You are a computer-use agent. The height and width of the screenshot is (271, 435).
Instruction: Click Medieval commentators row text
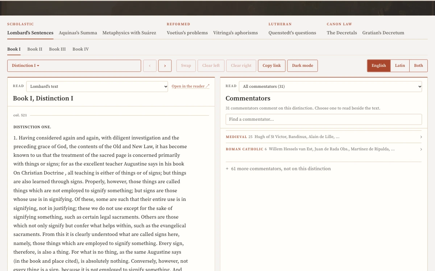coord(283,137)
